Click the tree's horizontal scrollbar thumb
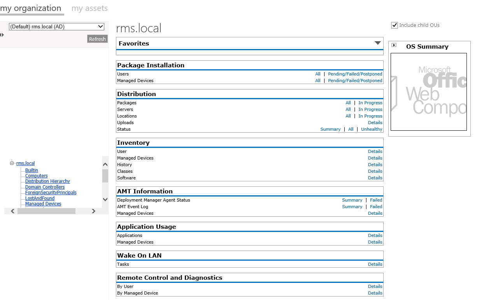Image resolution: width=477 pixels, height=300 pixels. [x=46, y=211]
